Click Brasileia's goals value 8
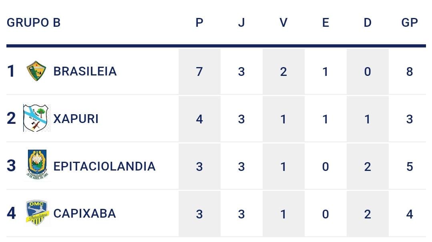 [409, 71]
